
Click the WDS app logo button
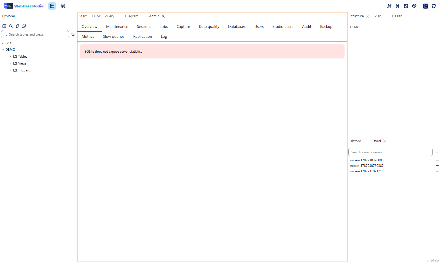[x=426, y=6]
